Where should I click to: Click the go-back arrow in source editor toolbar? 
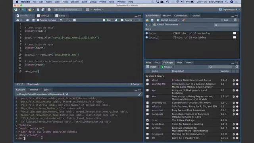click(17, 20)
